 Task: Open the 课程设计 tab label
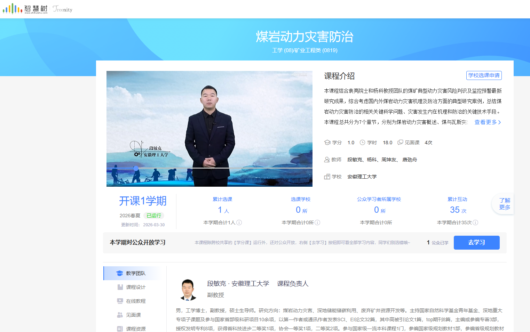[136, 287]
